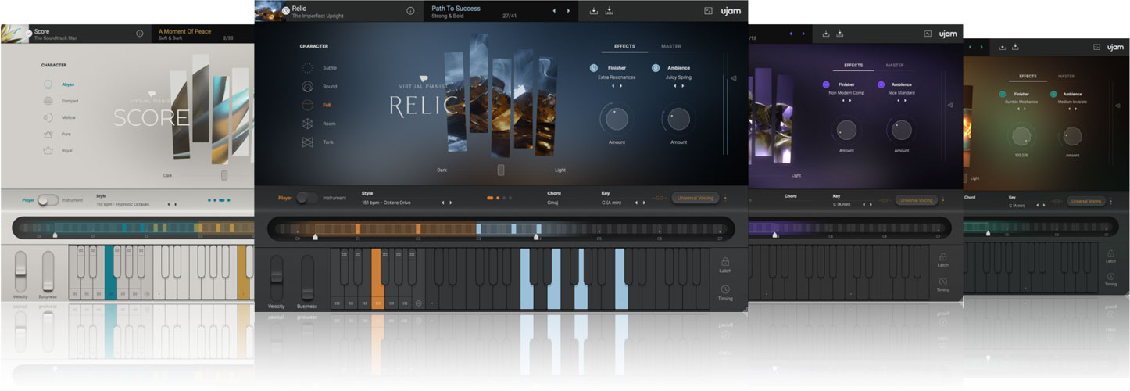The width and height of the screenshot is (1130, 391).
Task: Open the Timing clock icon in Relic
Action: (x=725, y=289)
